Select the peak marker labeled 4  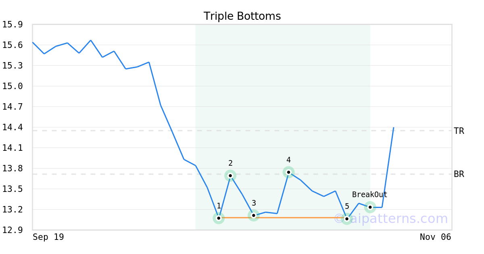pos(288,172)
